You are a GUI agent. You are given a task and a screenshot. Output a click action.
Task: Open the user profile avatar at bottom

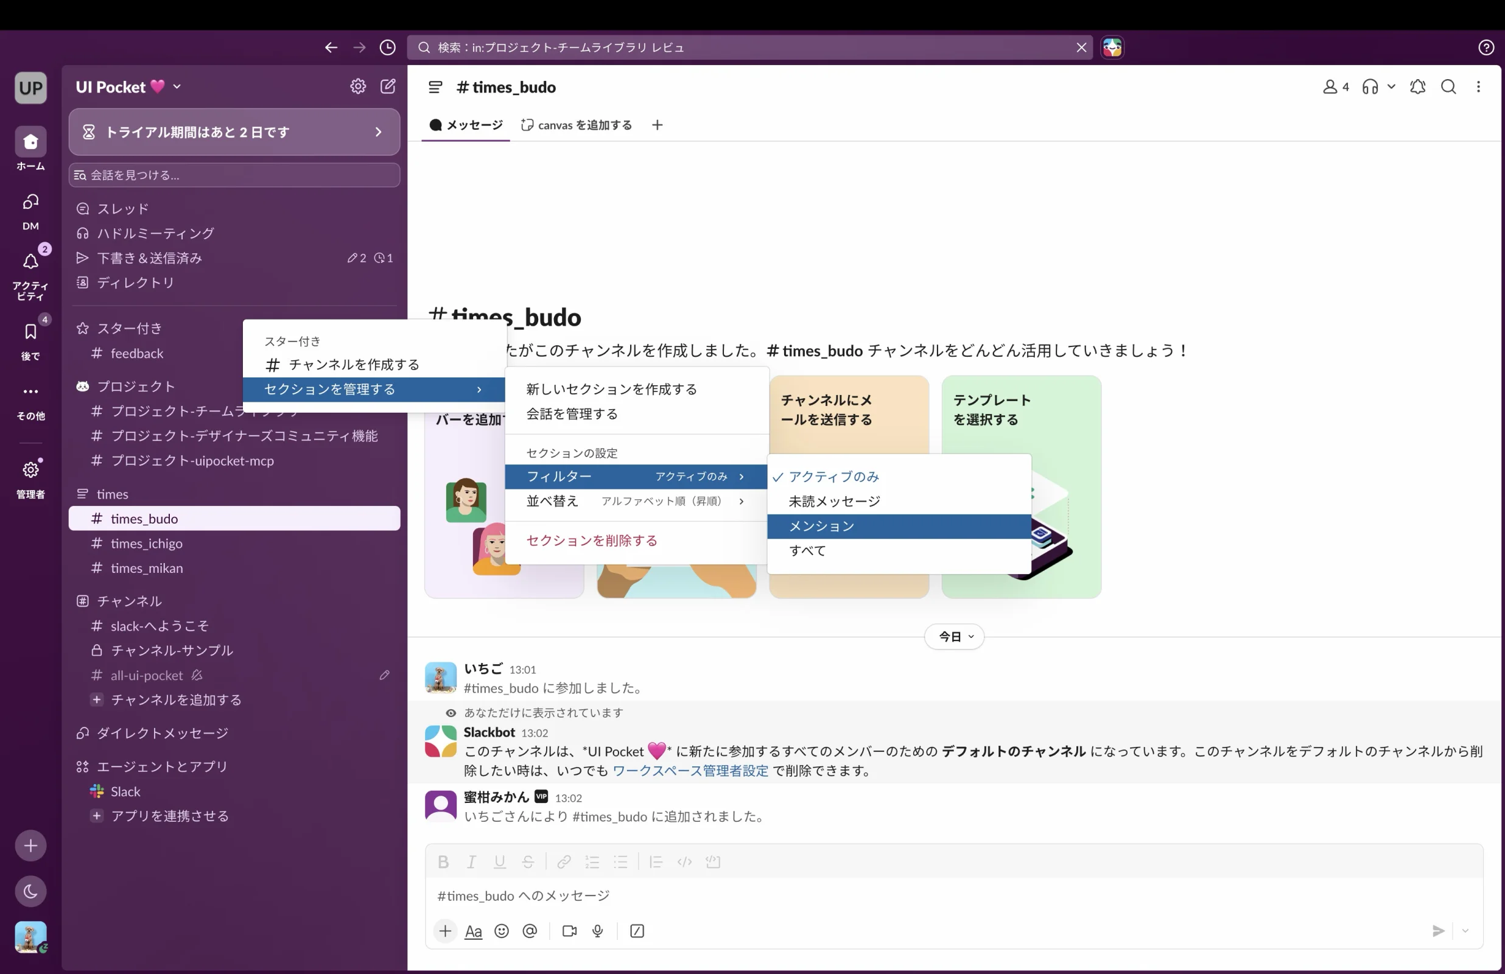30,937
